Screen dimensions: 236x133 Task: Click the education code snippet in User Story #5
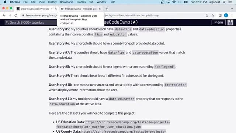(x=118, y=34)
